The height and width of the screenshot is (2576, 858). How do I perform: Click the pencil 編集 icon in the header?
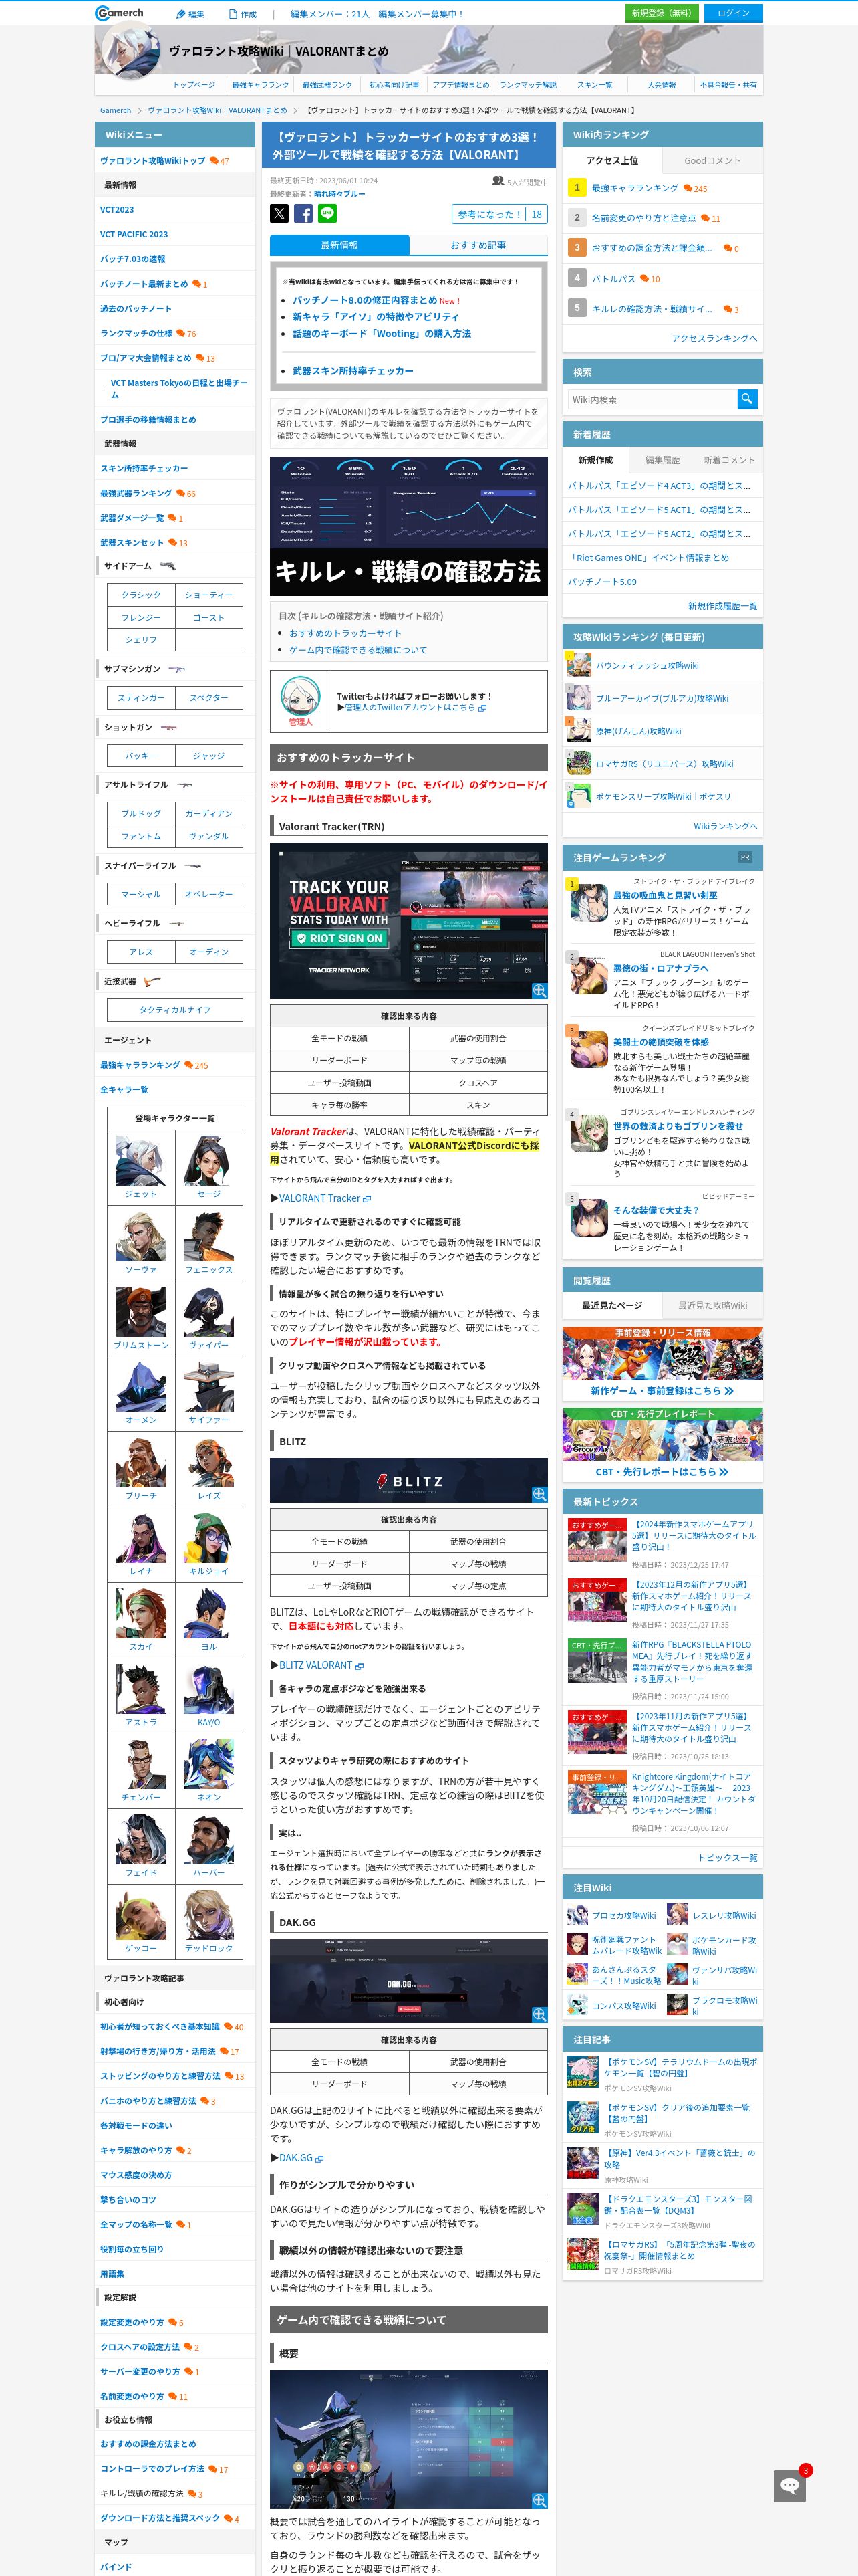[181, 14]
